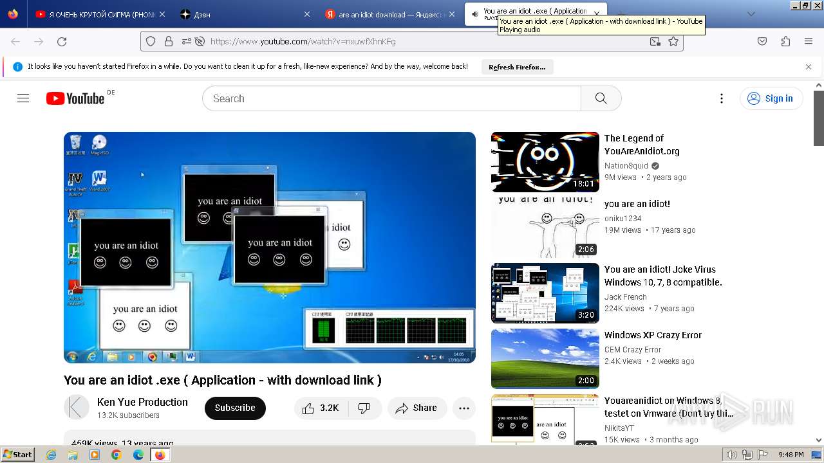Open The Legend of YouAreAnIdiot.org thumbnail
Screen dimensions: 824x463
pyautogui.click(x=545, y=162)
